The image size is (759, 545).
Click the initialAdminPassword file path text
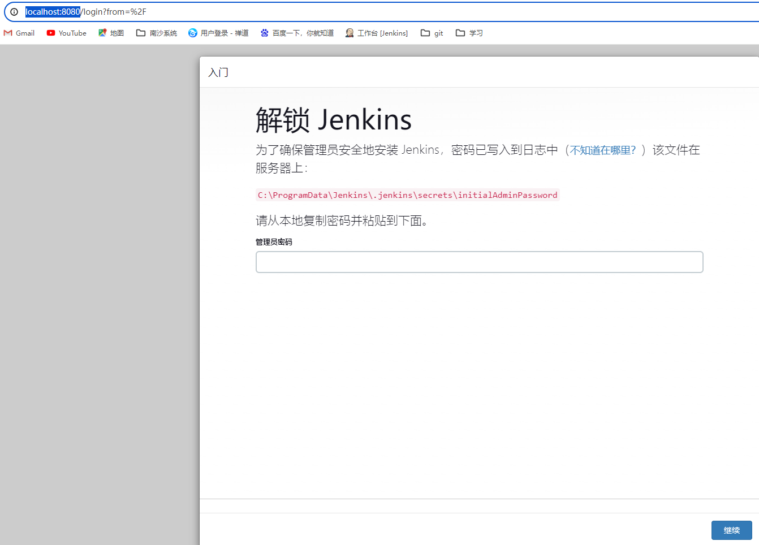tap(408, 195)
